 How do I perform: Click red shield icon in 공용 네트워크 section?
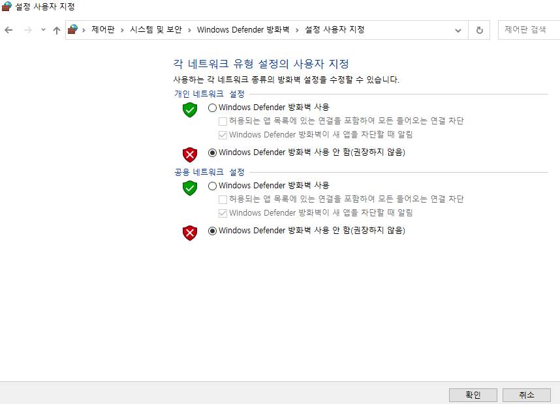click(190, 233)
